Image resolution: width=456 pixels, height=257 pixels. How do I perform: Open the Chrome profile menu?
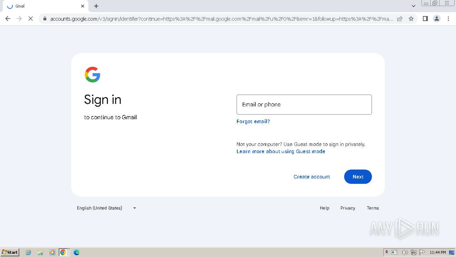pyautogui.click(x=437, y=19)
